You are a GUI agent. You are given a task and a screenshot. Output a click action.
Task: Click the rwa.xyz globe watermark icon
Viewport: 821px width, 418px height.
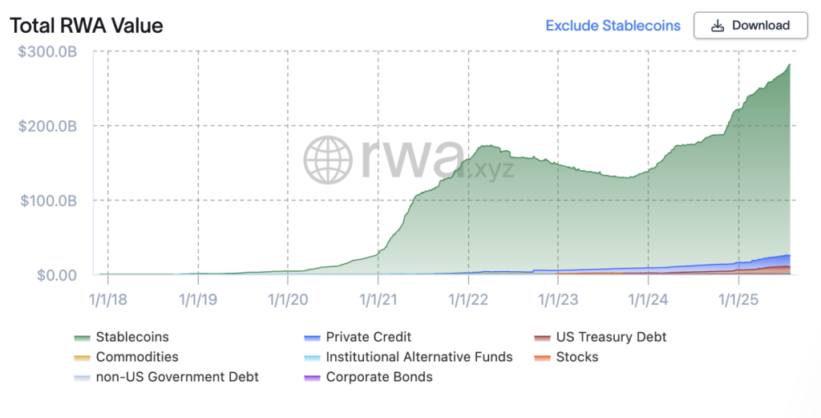[328, 158]
